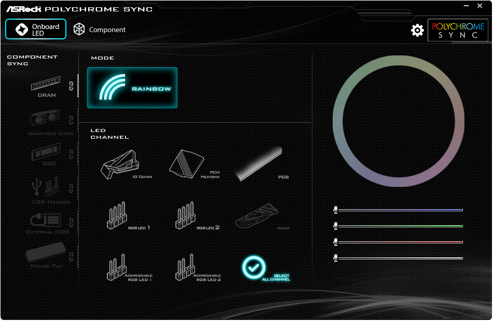This screenshot has height=321, width=493.
Task: Select the RGB LED 1 header
Action: 128,215
